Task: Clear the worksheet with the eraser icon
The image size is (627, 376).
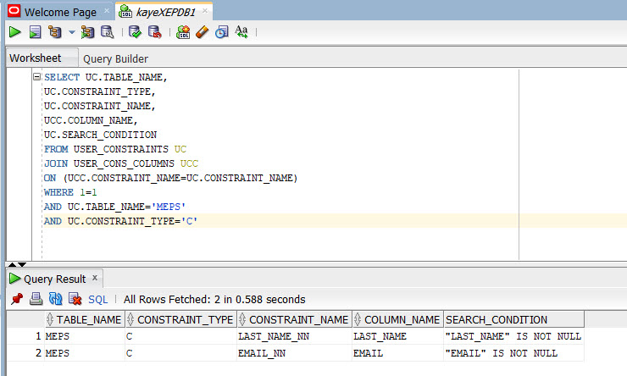Action: [203, 32]
